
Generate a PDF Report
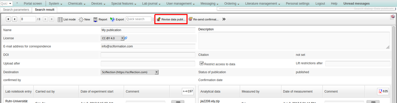click(x=100, y=19)
